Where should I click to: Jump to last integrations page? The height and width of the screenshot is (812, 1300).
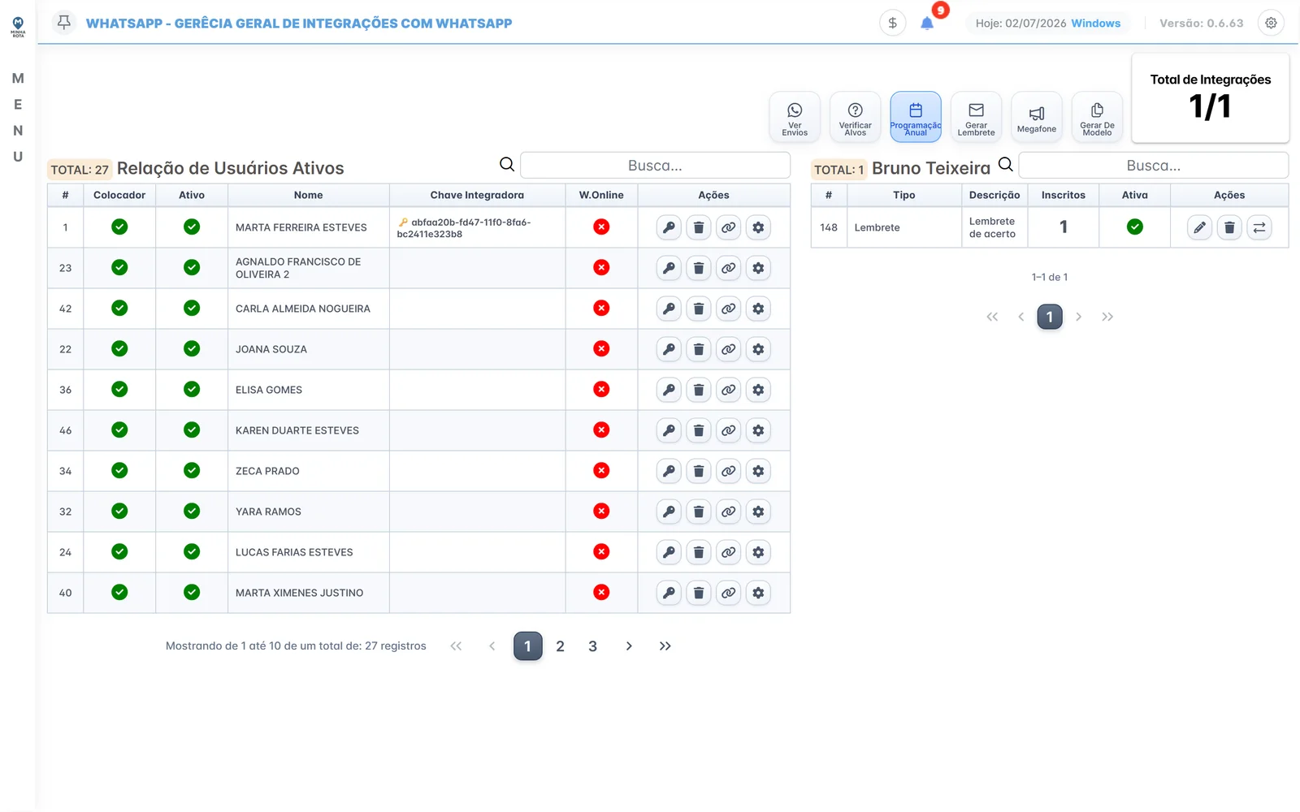point(1107,317)
